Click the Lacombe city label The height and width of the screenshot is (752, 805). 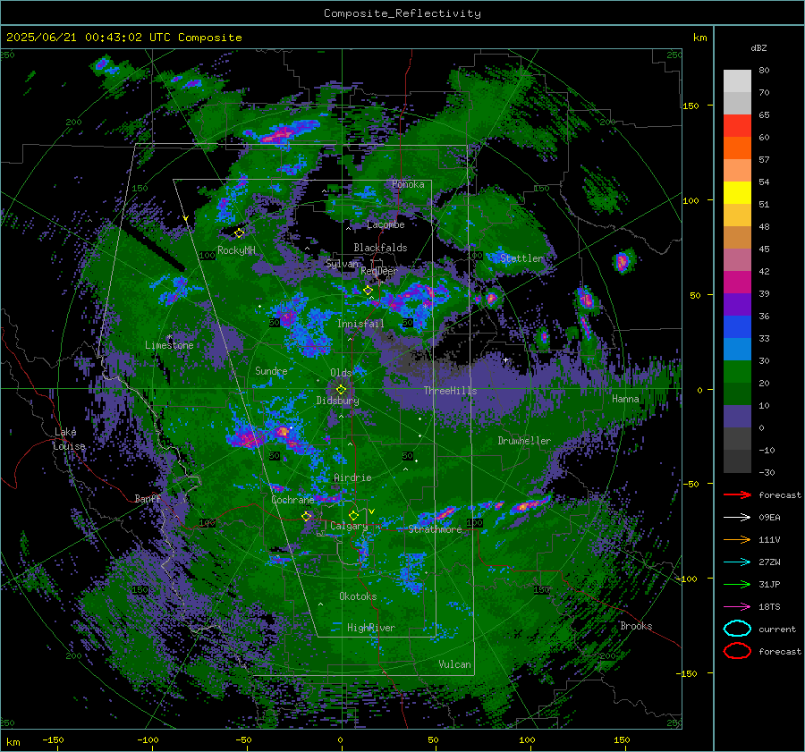(x=386, y=224)
